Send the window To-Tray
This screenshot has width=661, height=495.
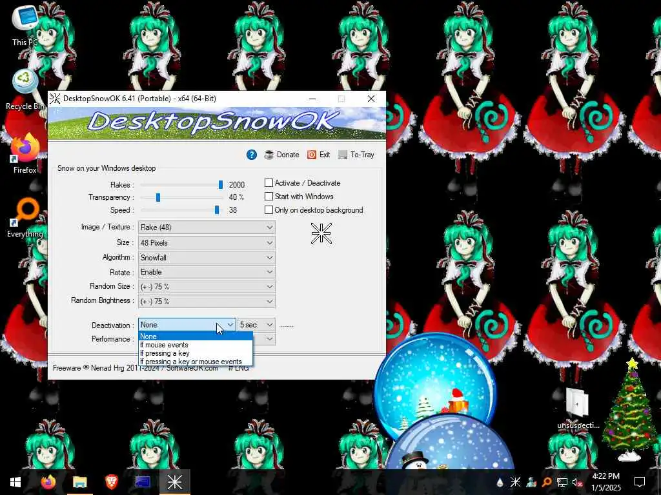click(x=356, y=155)
